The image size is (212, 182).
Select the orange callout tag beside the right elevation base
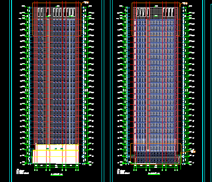click(193, 152)
